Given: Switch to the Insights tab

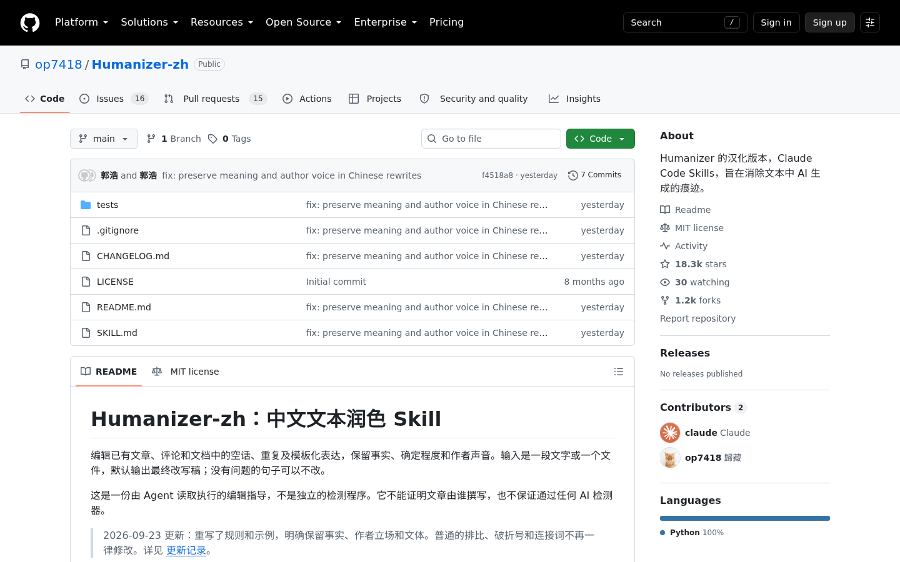Looking at the screenshot, I should (574, 99).
